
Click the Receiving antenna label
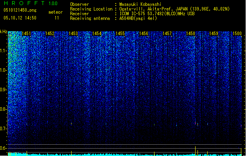90,18
